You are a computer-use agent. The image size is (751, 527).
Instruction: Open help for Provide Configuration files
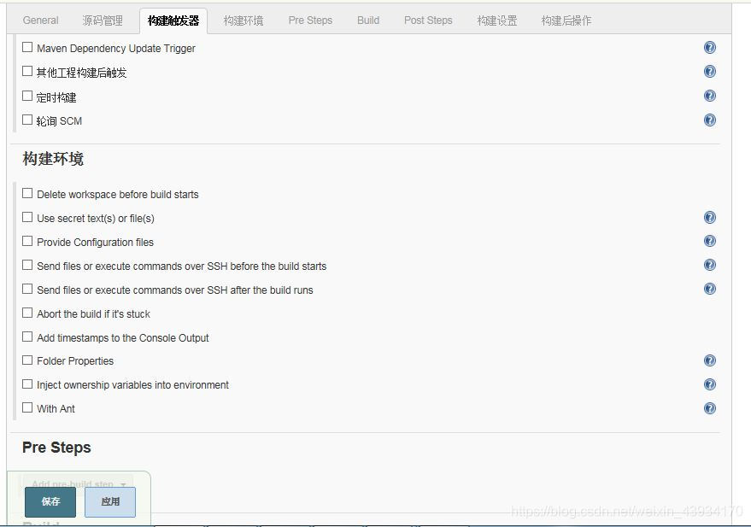(x=710, y=241)
